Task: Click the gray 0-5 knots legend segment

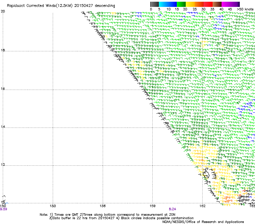Action: pos(154,4)
